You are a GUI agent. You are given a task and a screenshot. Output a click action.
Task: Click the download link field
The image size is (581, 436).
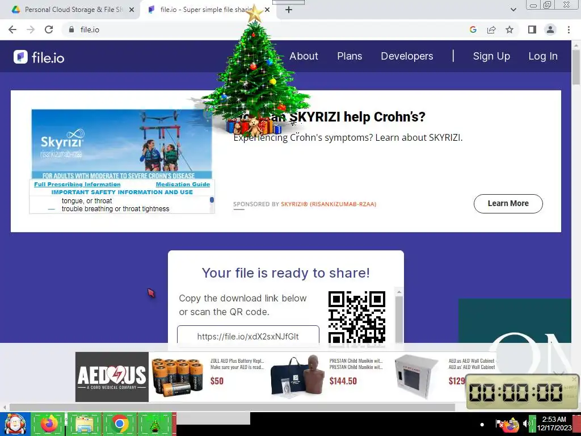(x=248, y=336)
